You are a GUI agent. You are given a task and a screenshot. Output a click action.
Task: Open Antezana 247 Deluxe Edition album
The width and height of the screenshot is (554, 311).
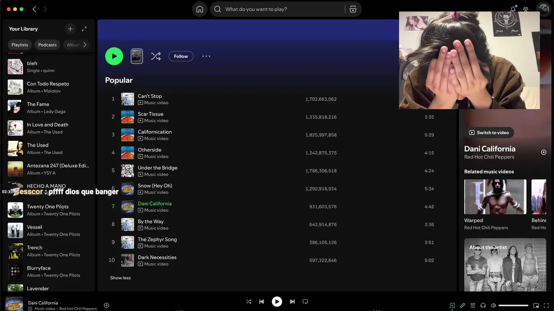[x=48, y=169]
